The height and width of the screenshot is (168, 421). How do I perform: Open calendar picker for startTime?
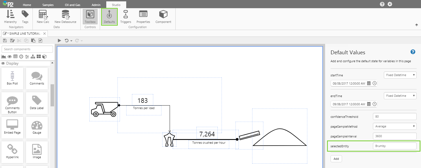point(369,83)
